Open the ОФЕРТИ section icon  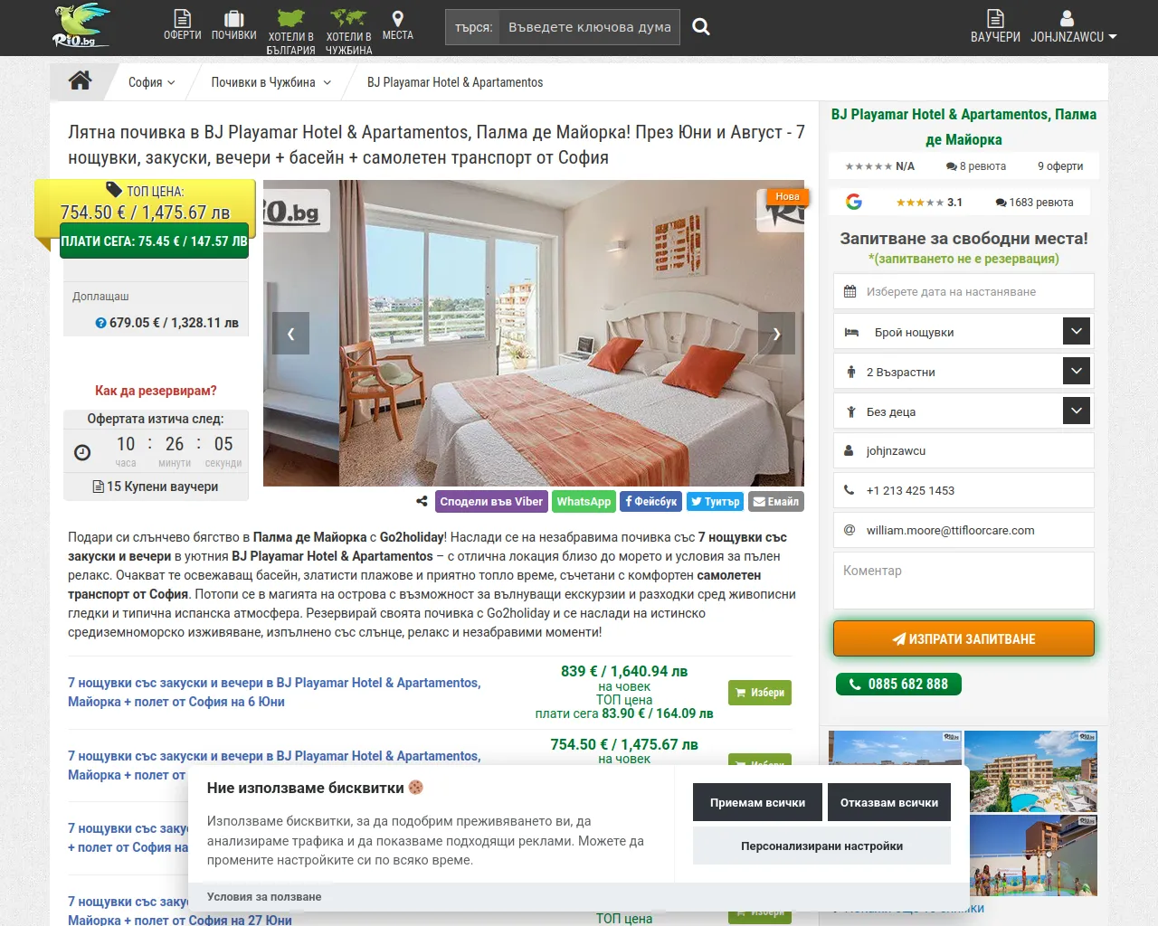182,20
